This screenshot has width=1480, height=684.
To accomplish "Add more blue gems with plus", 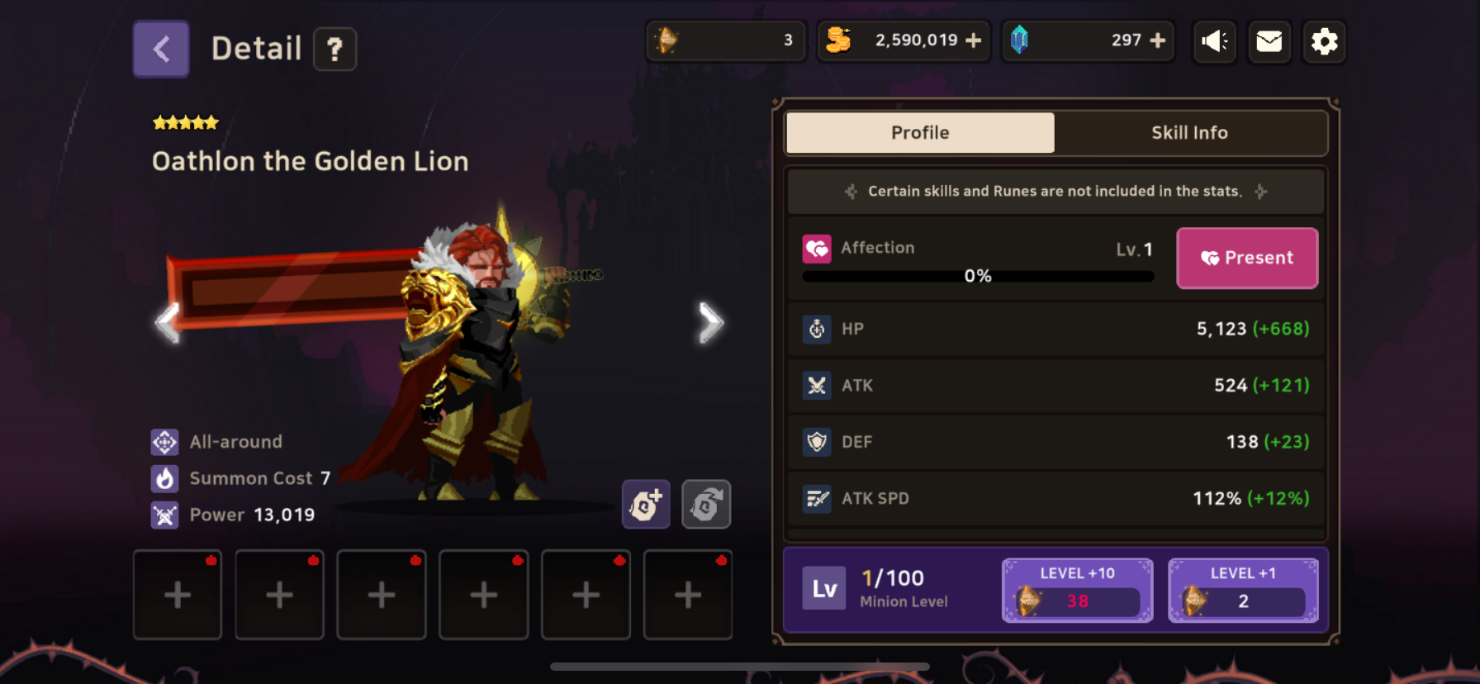I will point(1158,40).
